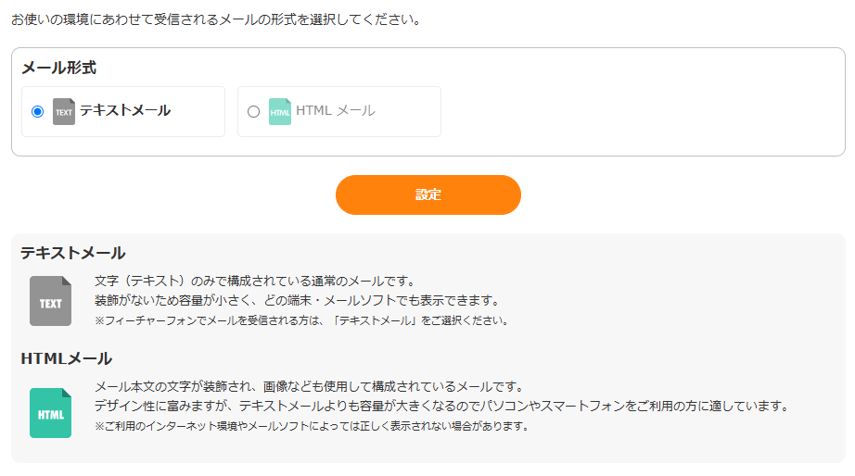This screenshot has height=476, width=855.
Task: Click the テキストメール description heading
Action: tap(73, 253)
